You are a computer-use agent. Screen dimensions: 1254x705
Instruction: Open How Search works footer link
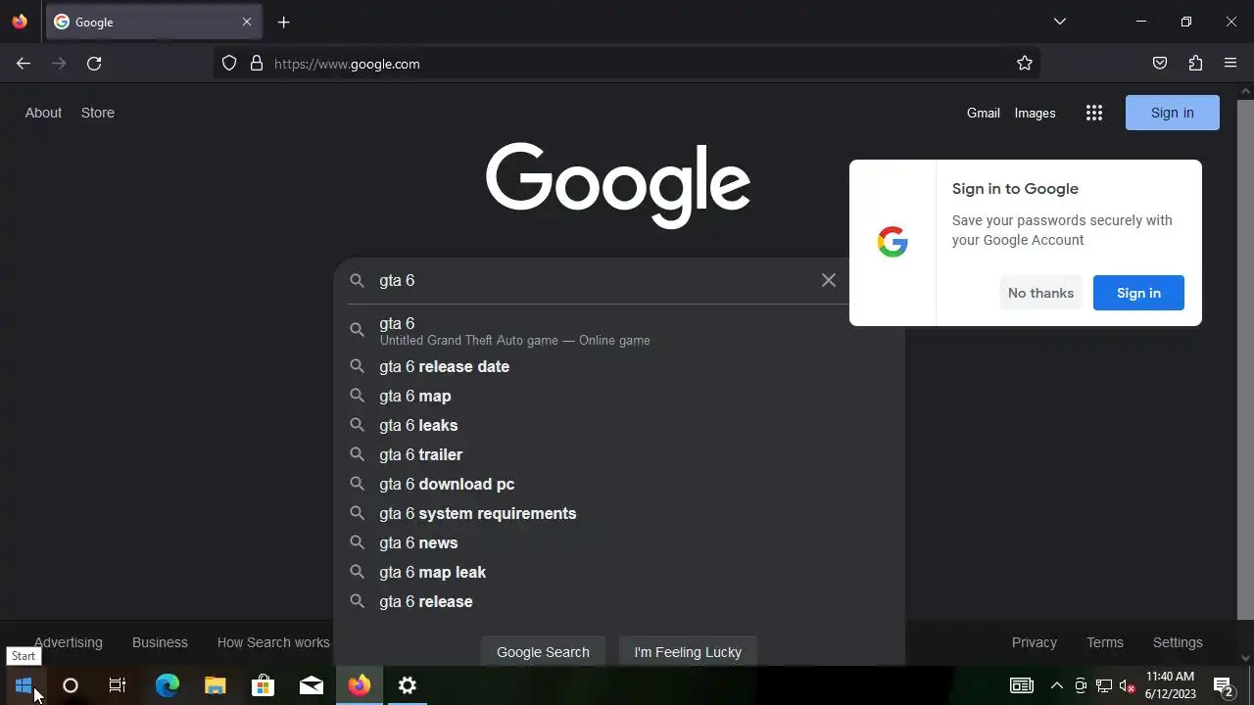click(x=273, y=642)
